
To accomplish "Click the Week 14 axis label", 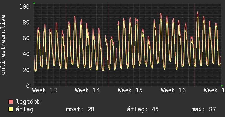I will tap(87, 90).
